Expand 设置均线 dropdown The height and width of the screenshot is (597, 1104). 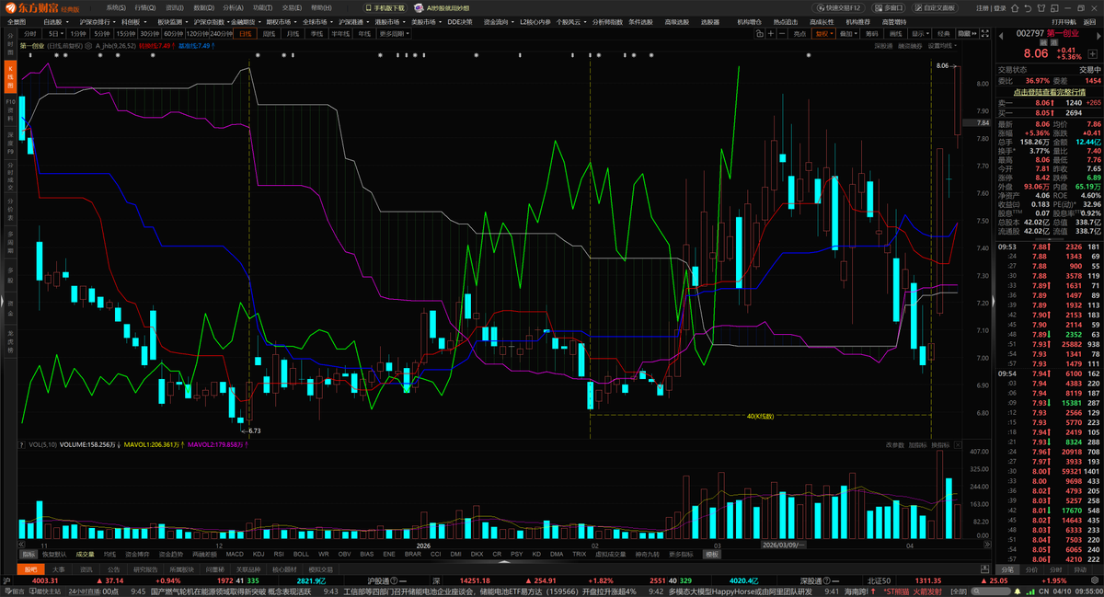pos(956,45)
